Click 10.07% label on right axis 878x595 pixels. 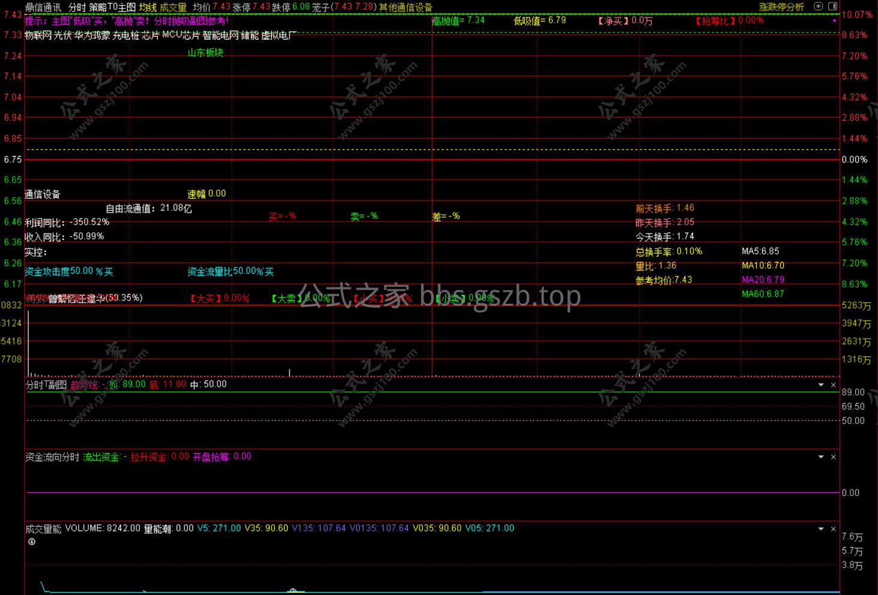(x=858, y=14)
